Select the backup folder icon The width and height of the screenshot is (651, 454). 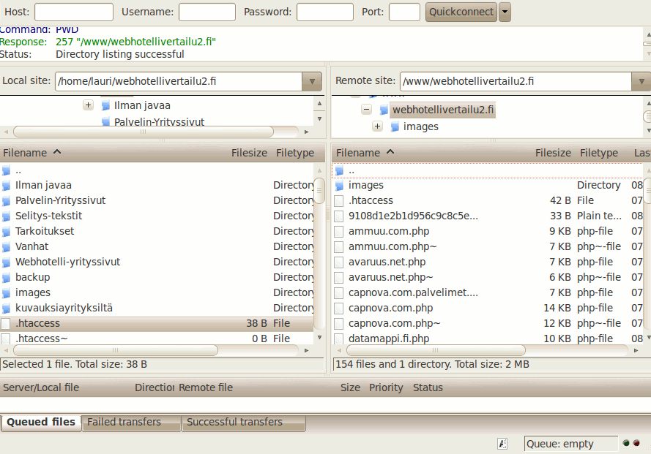click(7, 277)
